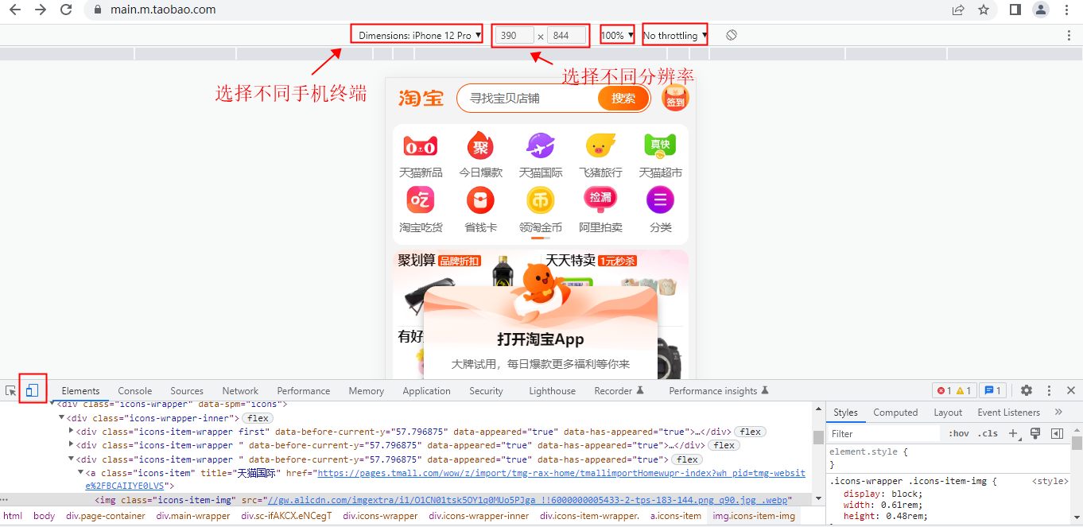
Task: Click the errors and warnings counter badge
Action: pos(953,390)
